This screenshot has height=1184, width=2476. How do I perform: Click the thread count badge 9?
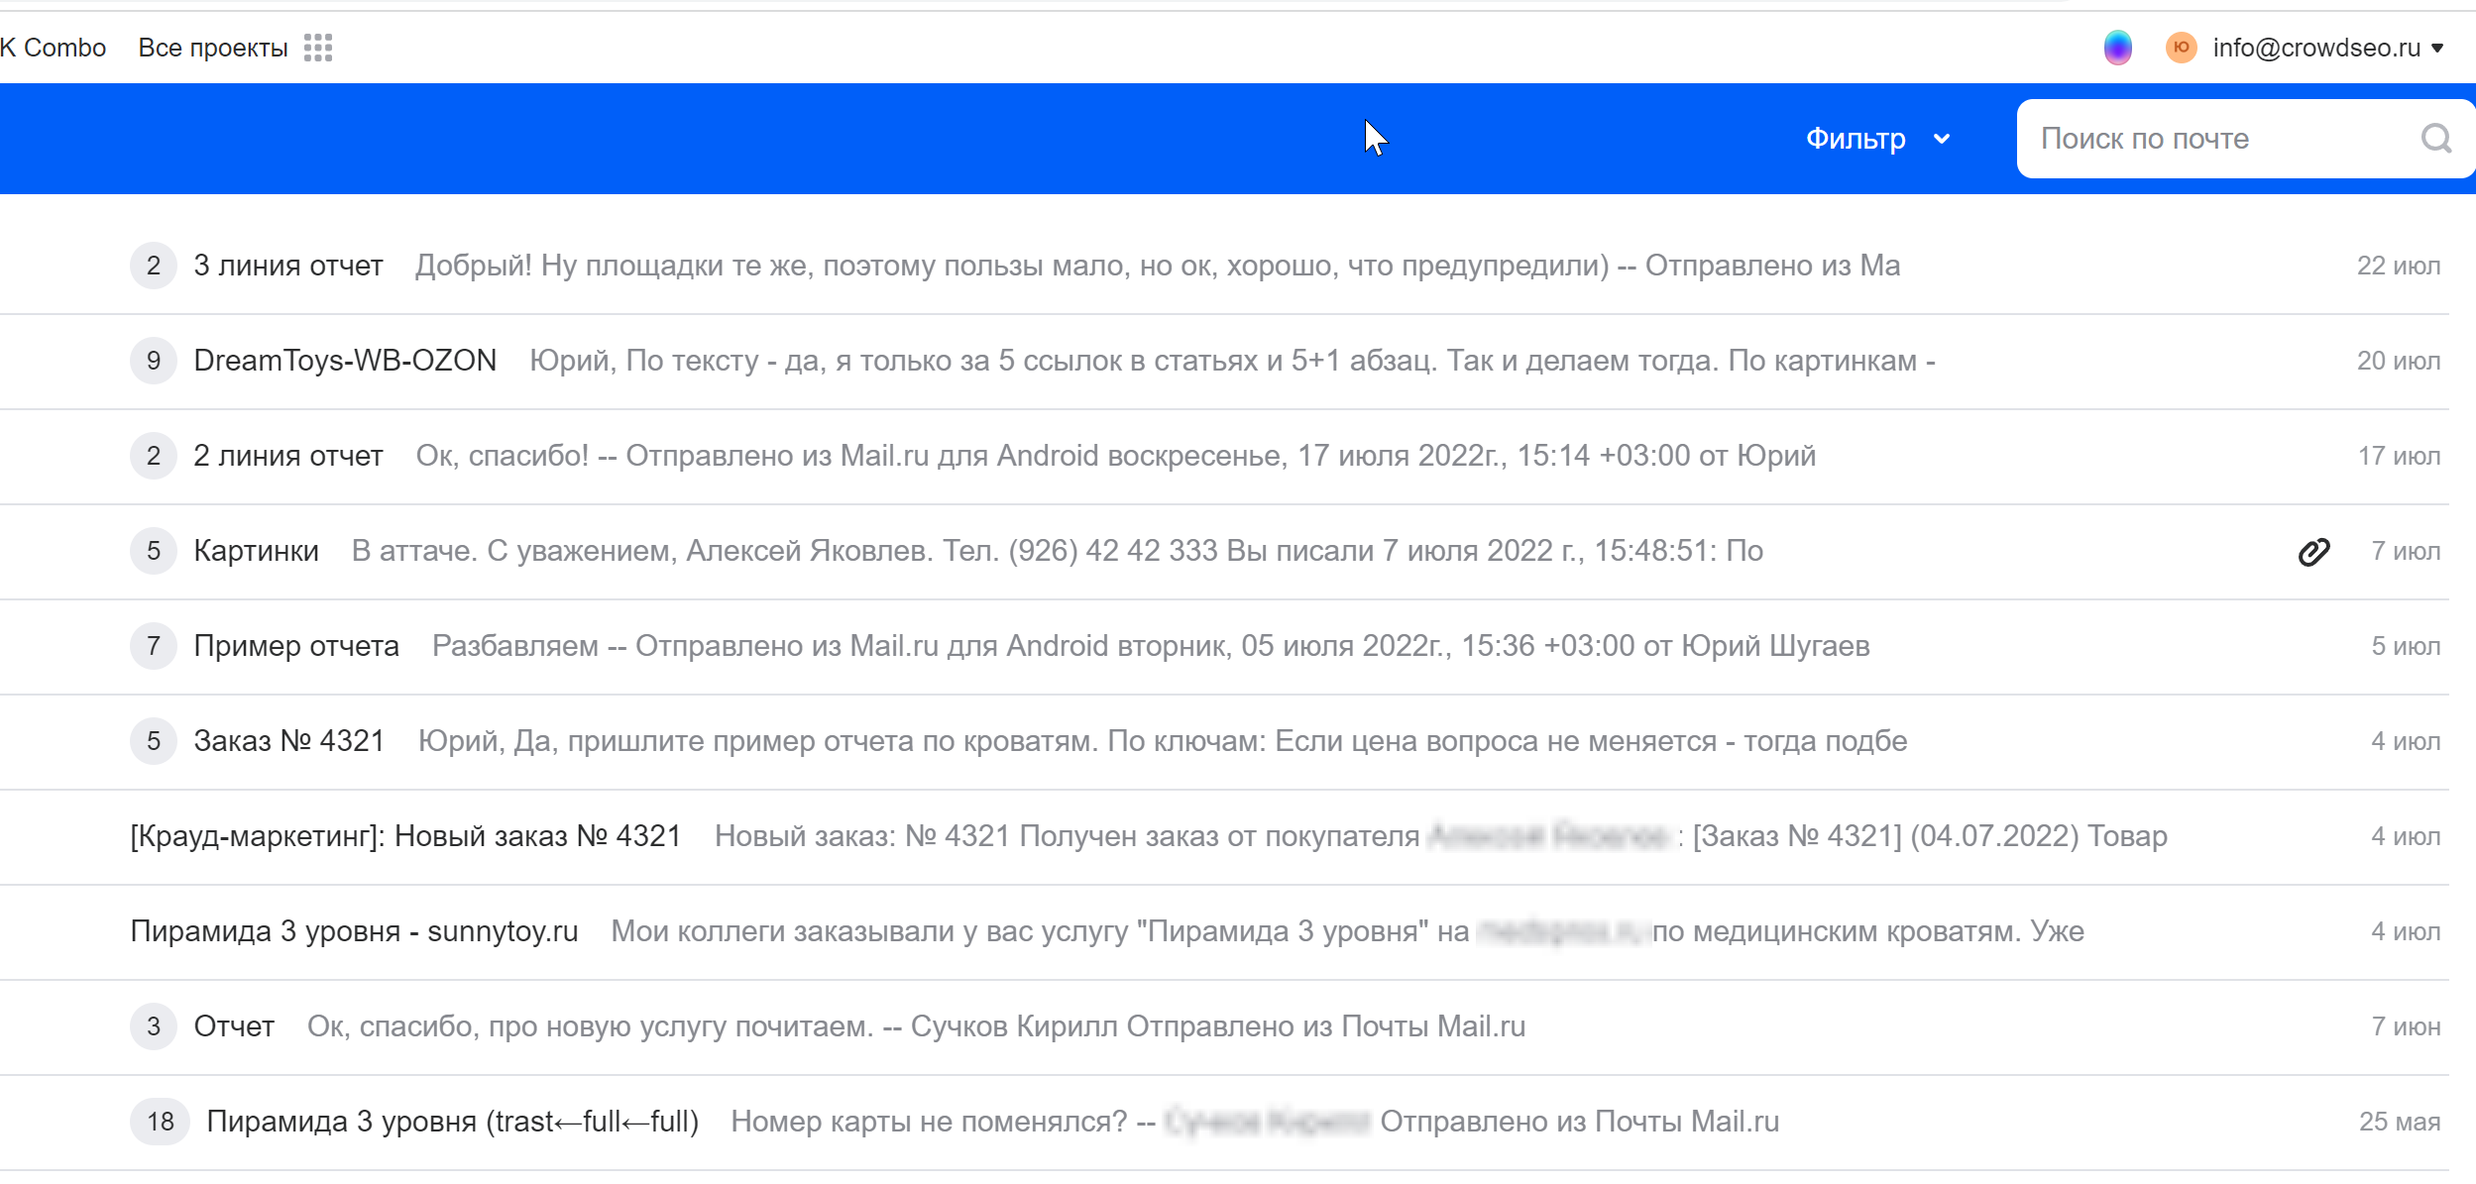pos(154,361)
